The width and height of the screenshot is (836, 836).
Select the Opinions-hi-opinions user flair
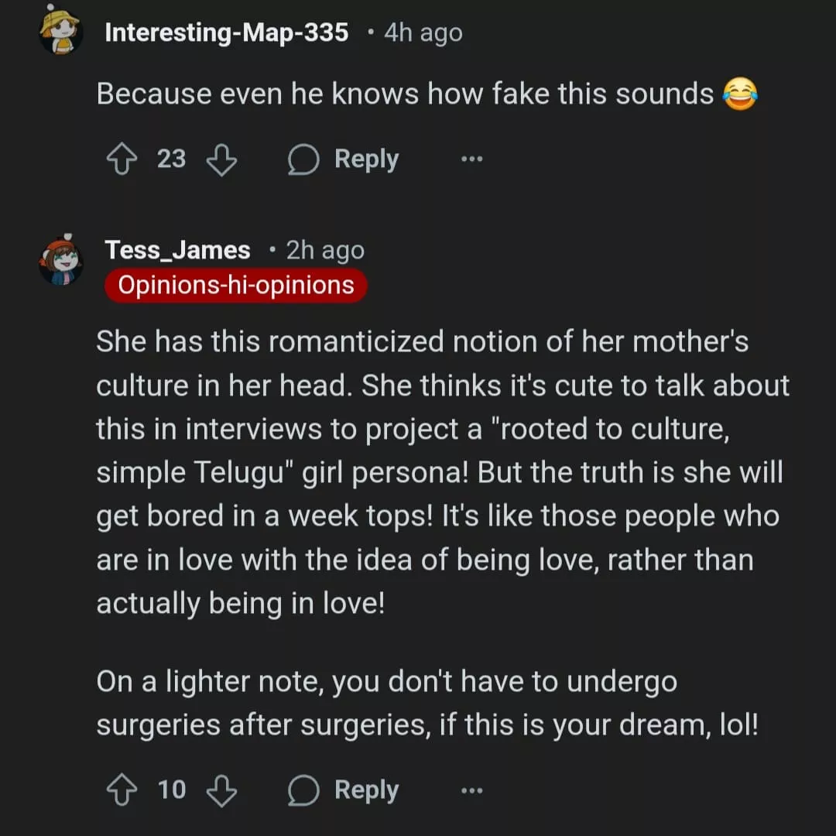(x=235, y=285)
